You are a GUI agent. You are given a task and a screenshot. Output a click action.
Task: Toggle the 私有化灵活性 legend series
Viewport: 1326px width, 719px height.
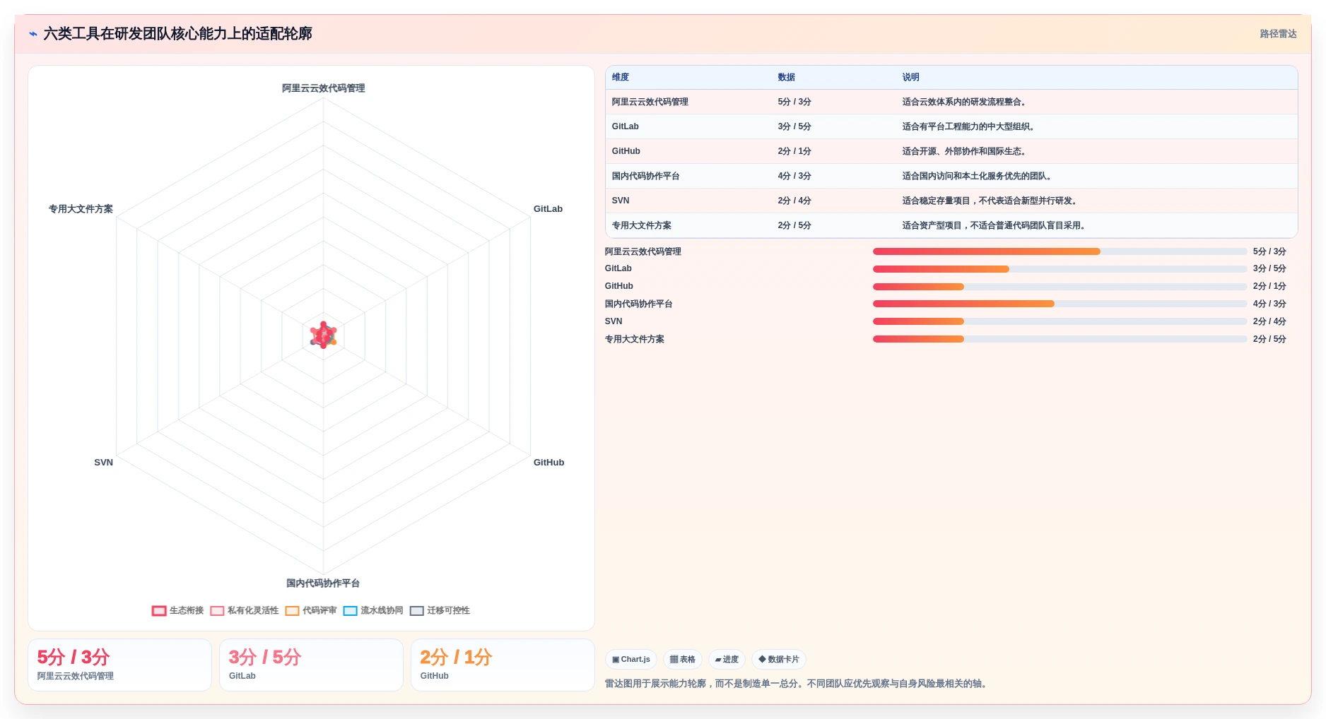coord(245,610)
